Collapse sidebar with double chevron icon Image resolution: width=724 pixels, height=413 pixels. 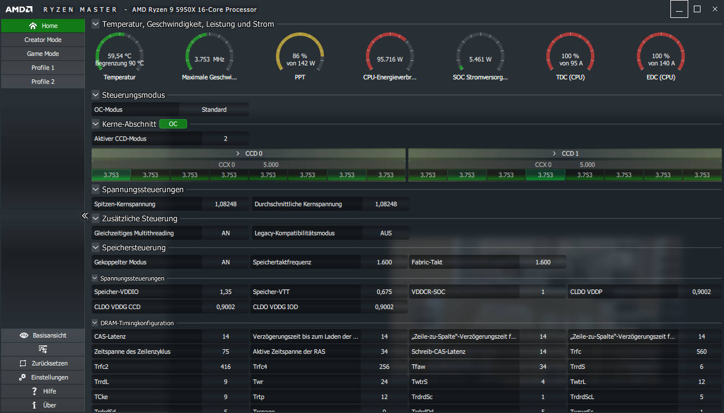click(x=85, y=216)
